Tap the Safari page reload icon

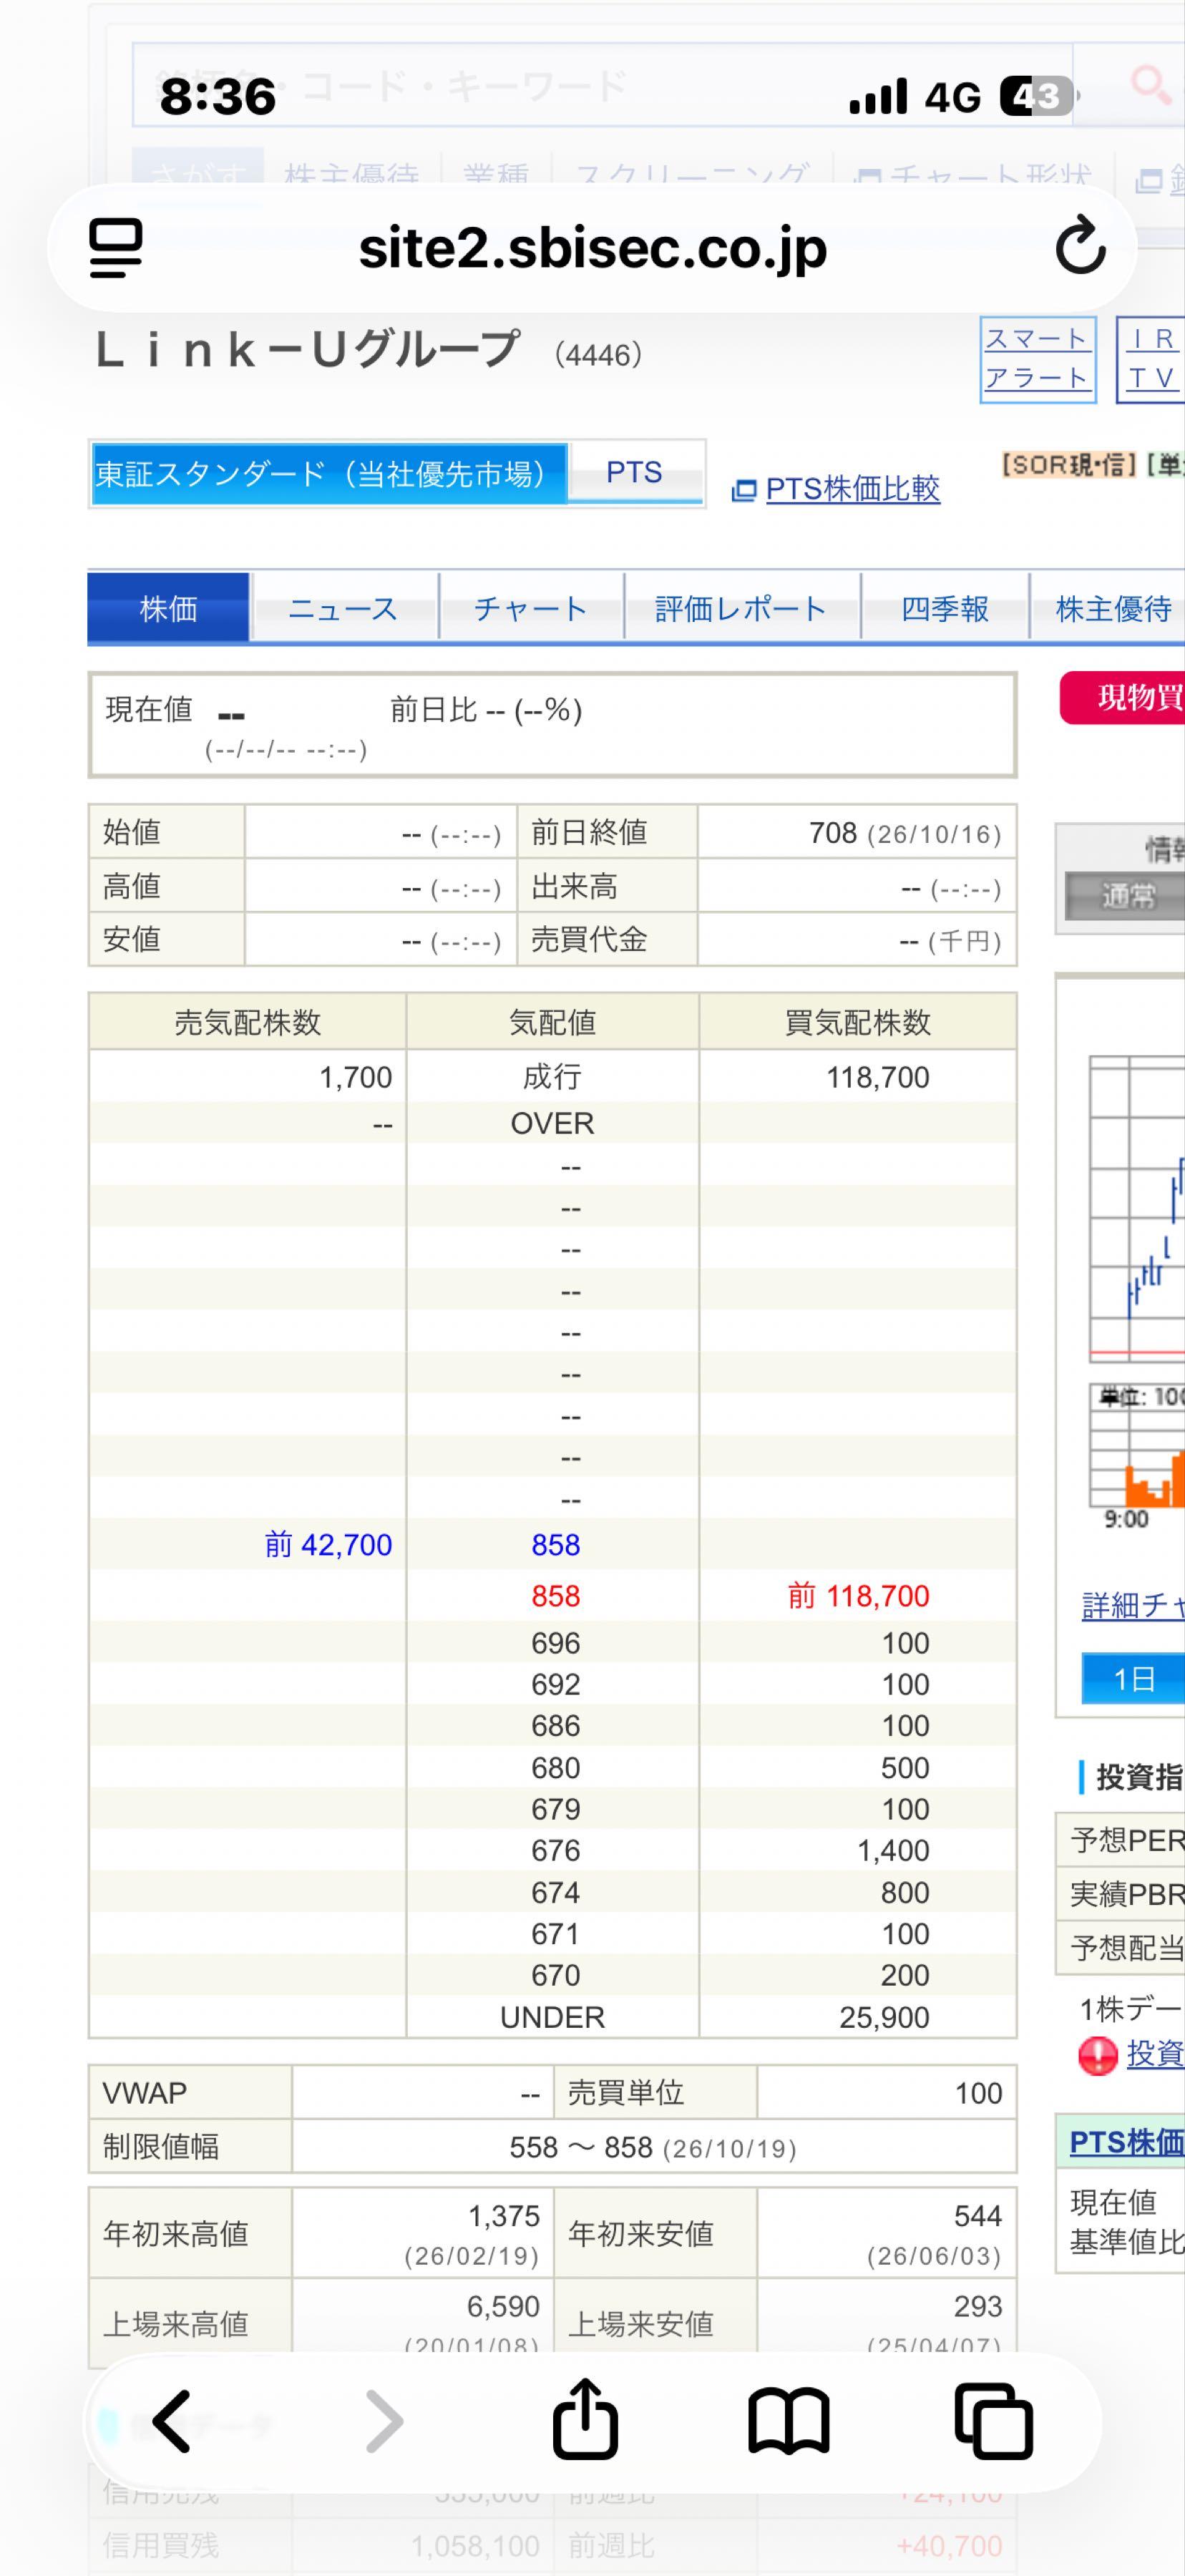[x=1080, y=246]
